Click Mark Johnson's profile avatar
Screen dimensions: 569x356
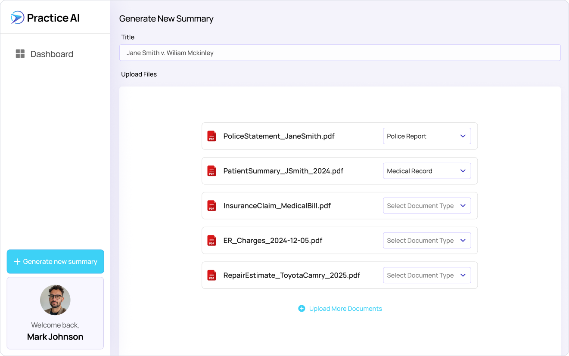pyautogui.click(x=55, y=300)
